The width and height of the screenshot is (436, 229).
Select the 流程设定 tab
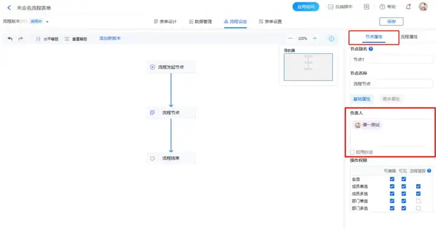click(235, 22)
